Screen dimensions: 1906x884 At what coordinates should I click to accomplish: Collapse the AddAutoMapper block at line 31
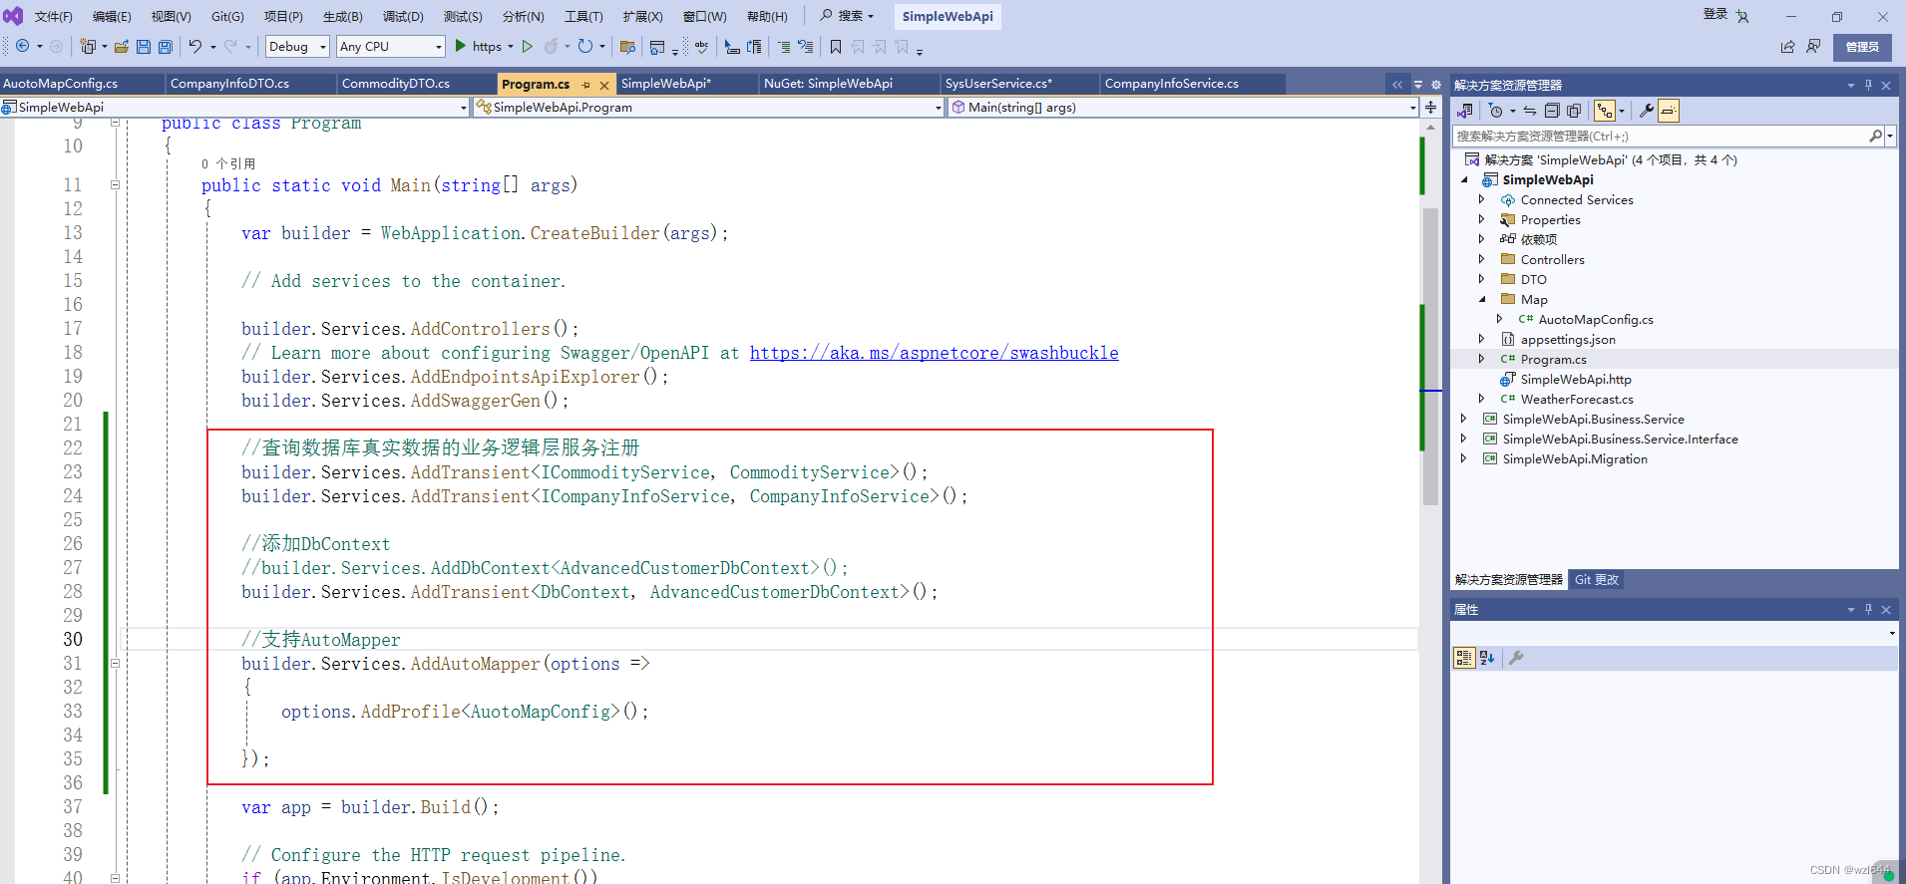(115, 663)
